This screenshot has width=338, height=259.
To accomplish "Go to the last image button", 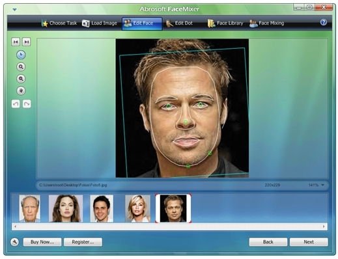I will pos(27,42).
